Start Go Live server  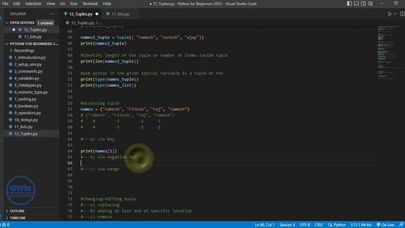click(x=385, y=225)
